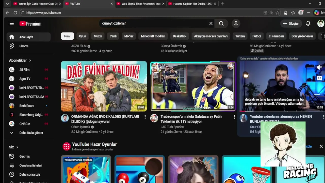Image resolution: width=325 pixels, height=183 pixels.
Task: Start voice search with microphone icon
Action: point(236,23)
